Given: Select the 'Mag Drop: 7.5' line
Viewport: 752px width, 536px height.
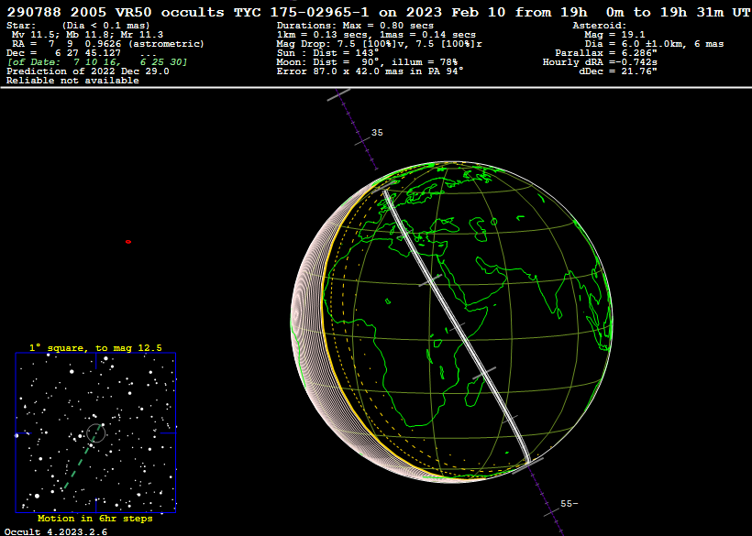Looking at the screenshot, I should click(x=380, y=44).
